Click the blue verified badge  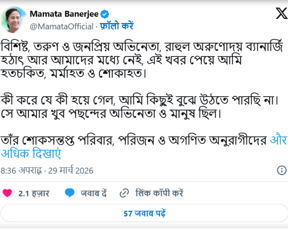tap(105, 14)
